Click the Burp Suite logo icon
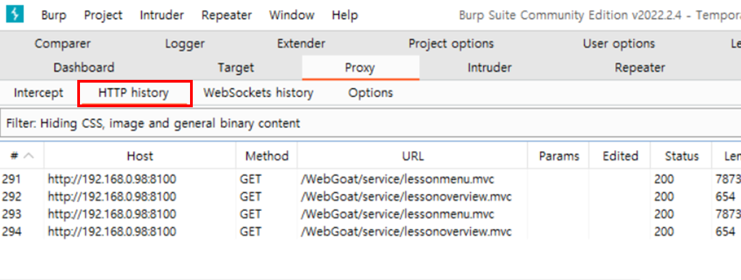Viewport: 741px width, 280px height. tap(15, 14)
